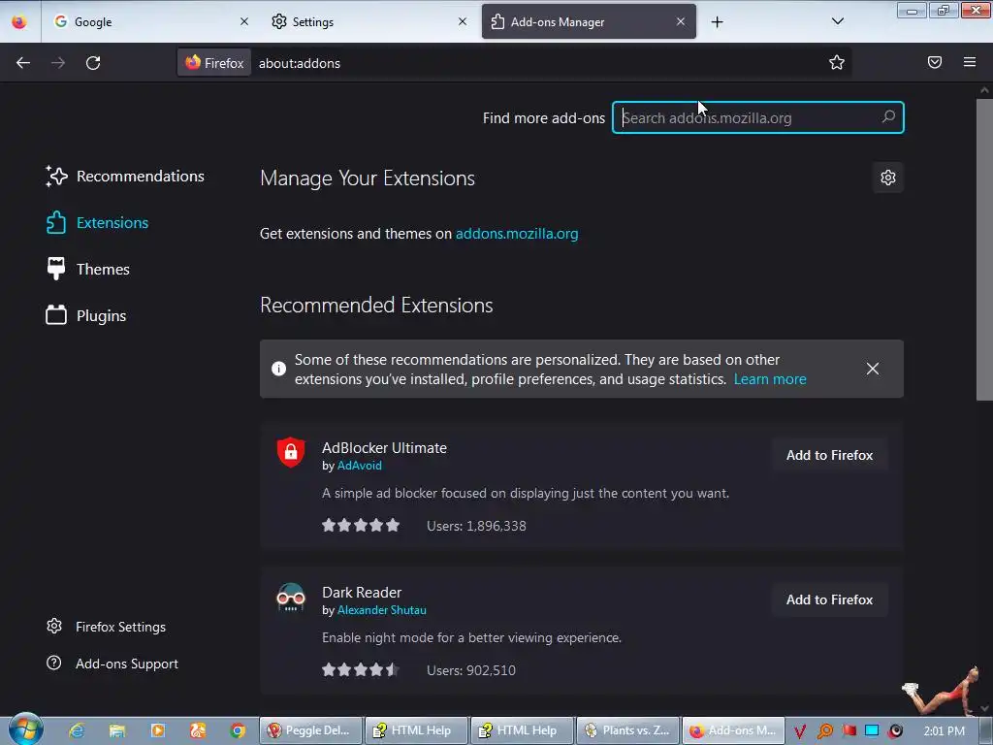This screenshot has height=745, width=993.
Task: Click the page vertical scrollbar thumb
Action: [984, 249]
